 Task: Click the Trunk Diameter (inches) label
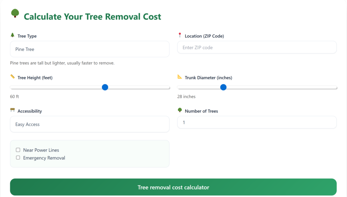click(208, 78)
